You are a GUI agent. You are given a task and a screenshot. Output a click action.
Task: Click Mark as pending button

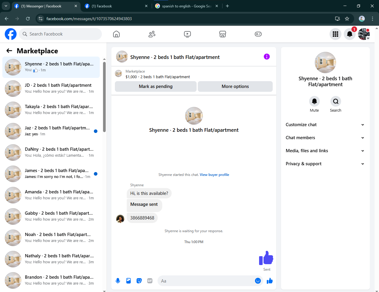click(156, 86)
